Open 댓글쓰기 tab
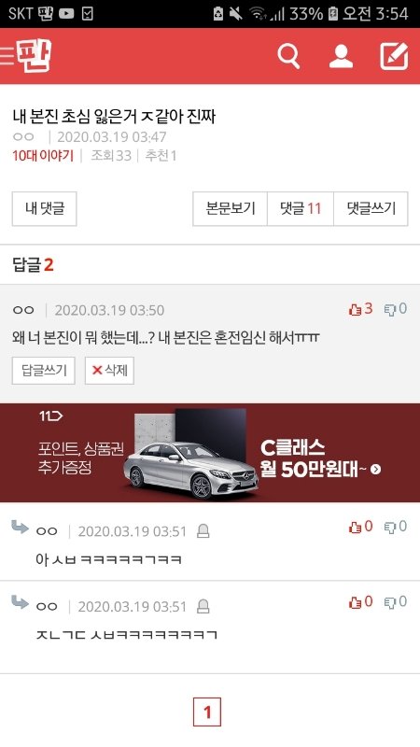420x747 pixels. click(x=371, y=208)
